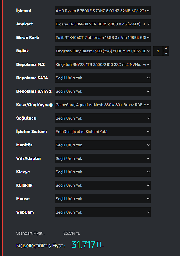Expand the WebCam dropdown
This screenshot has width=180, height=256.
(102, 212)
